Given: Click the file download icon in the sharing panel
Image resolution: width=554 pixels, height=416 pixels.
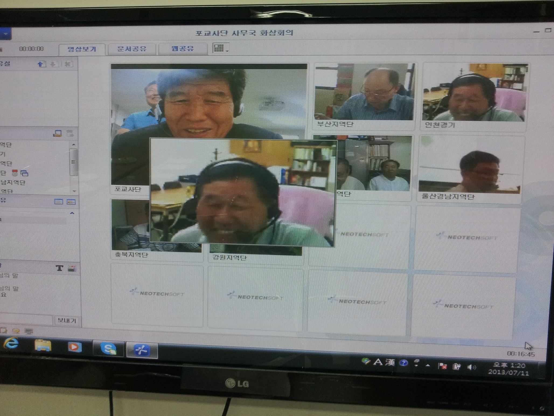Looking at the screenshot, I should [x=54, y=64].
